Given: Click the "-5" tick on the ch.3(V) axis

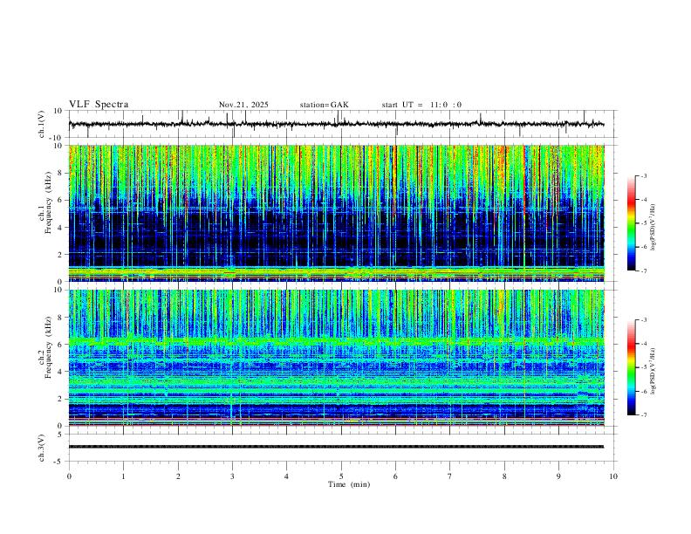Looking at the screenshot, I should click(59, 462).
